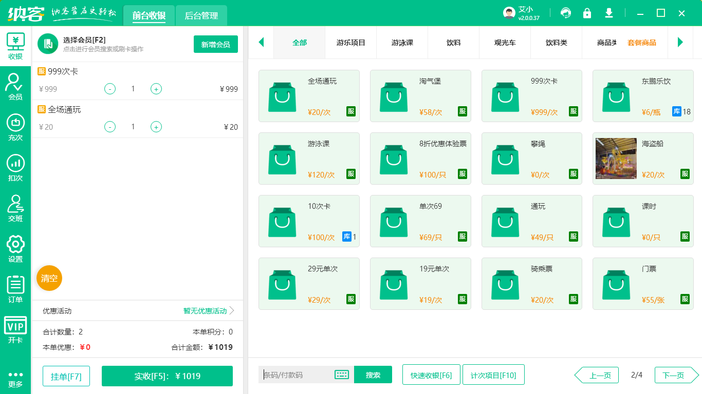The image size is (702, 394).
Task: Click the lock icon in the title bar
Action: click(x=587, y=13)
